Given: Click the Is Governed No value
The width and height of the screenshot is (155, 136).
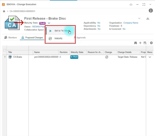Looking at the screenshot, I should point(124,29).
